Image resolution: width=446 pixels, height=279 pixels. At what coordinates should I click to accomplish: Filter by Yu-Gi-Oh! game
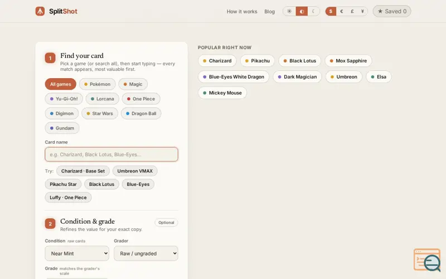coord(64,99)
